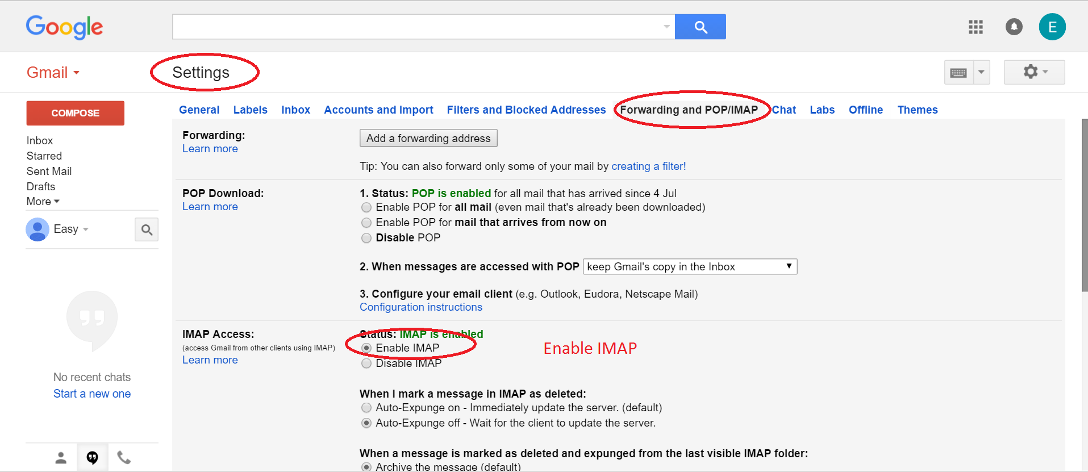Click the COMPOSE button
1088x472 pixels.
pyautogui.click(x=75, y=113)
